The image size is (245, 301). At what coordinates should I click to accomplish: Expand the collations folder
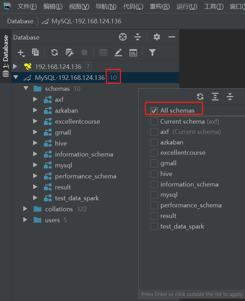[x=25, y=209]
